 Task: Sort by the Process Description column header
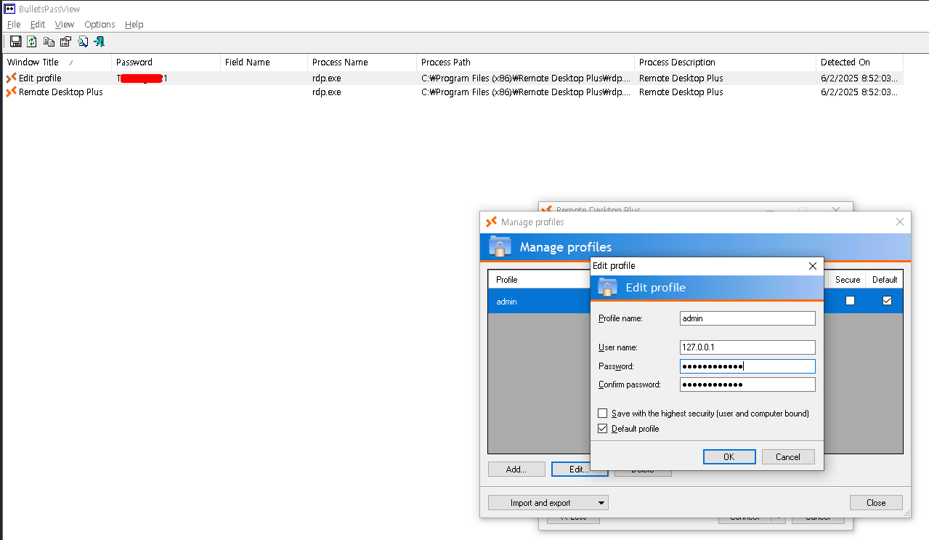[x=725, y=63]
